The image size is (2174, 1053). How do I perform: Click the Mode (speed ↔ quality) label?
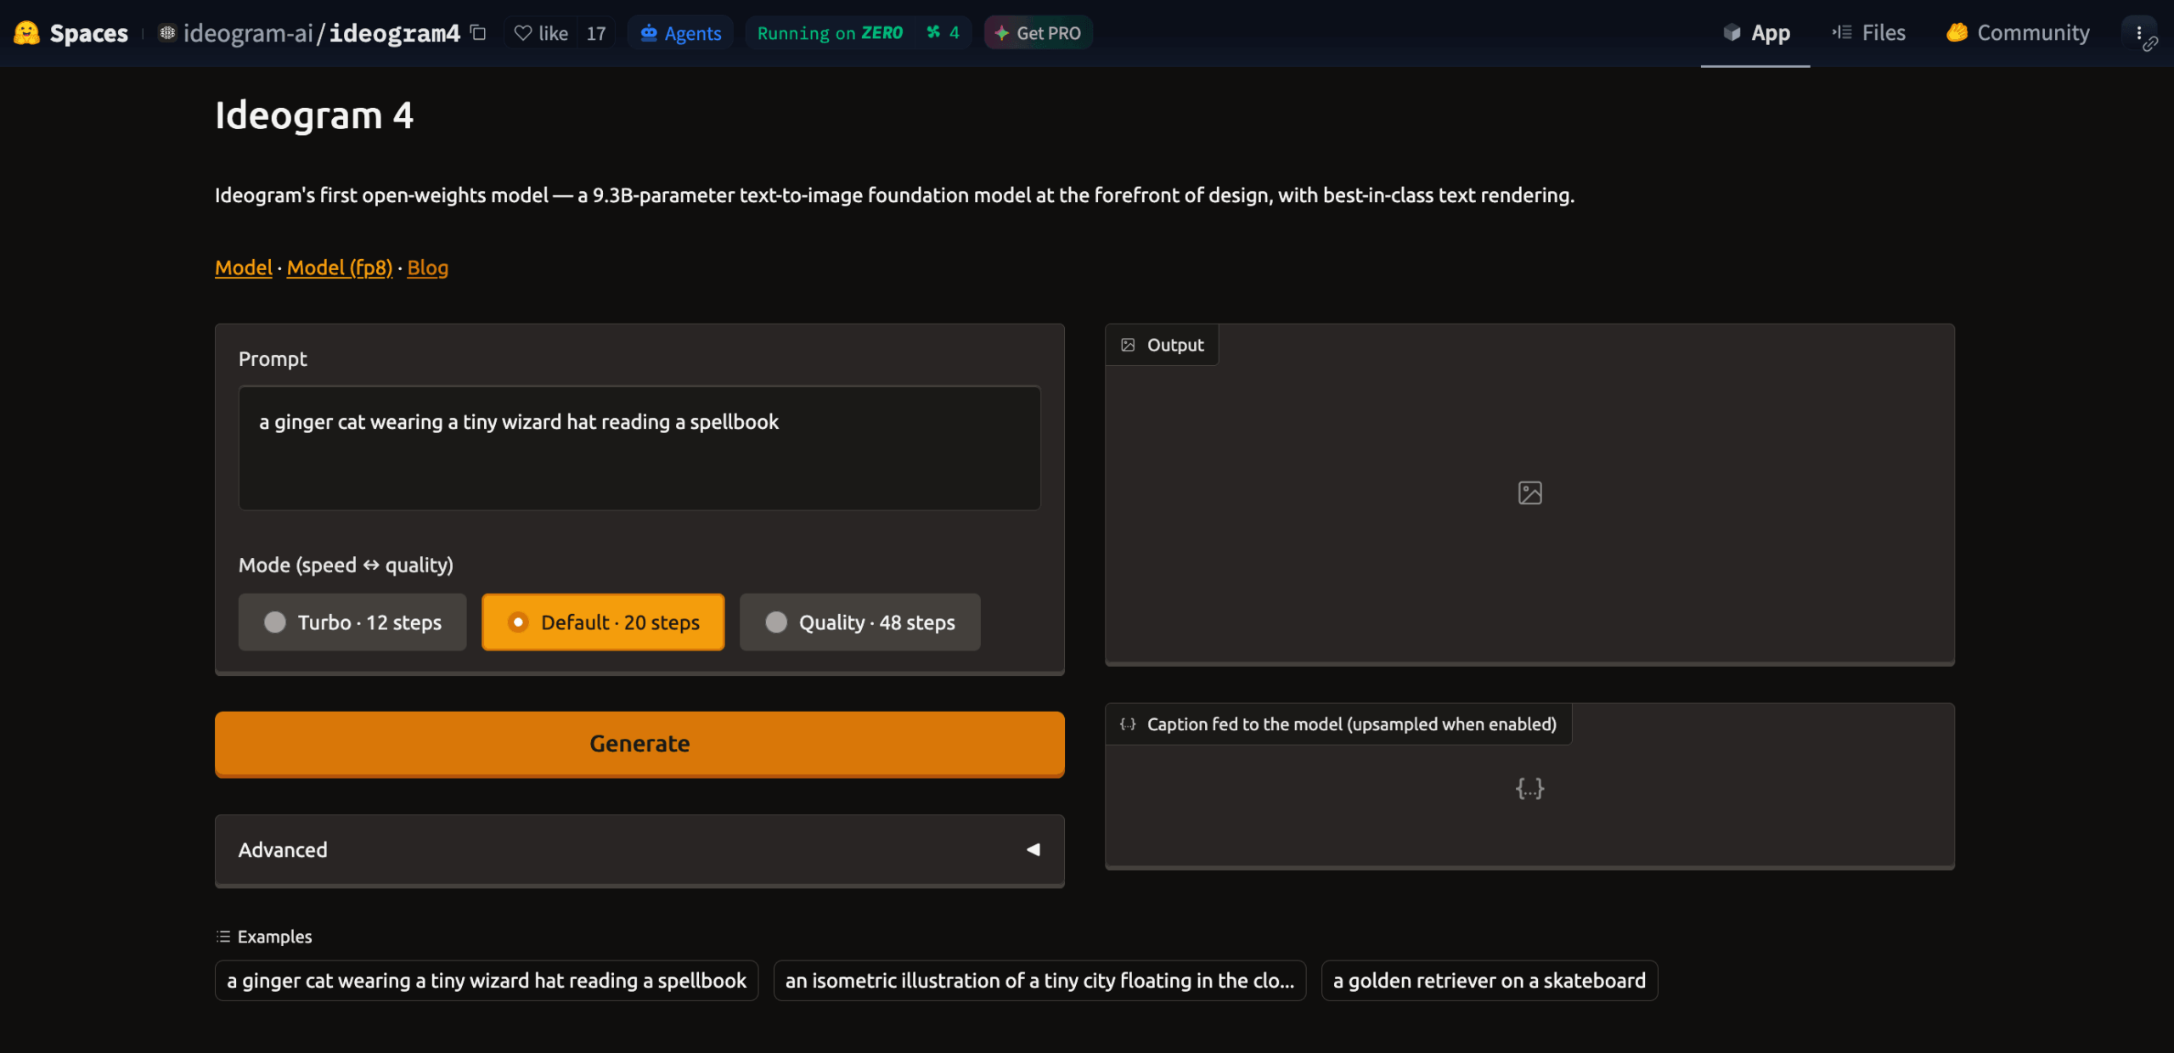tap(346, 566)
